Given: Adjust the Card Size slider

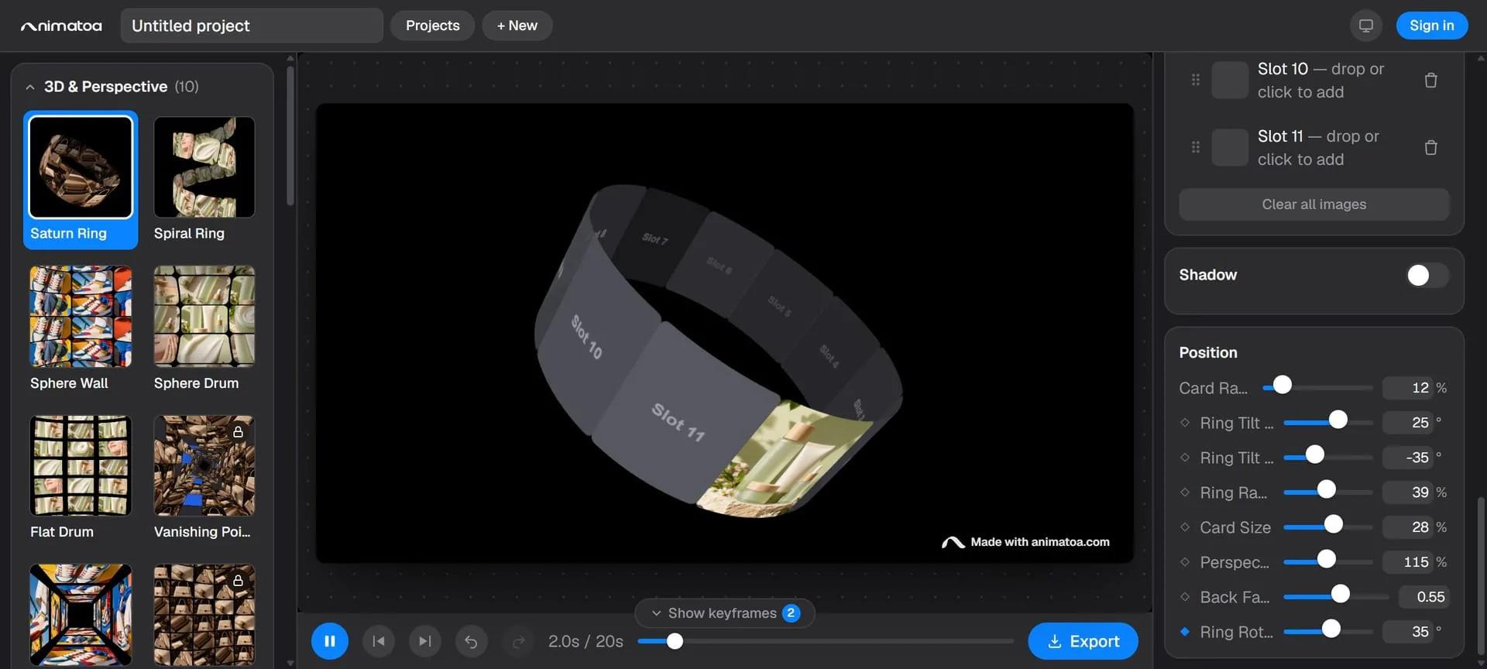Looking at the screenshot, I should (1328, 526).
